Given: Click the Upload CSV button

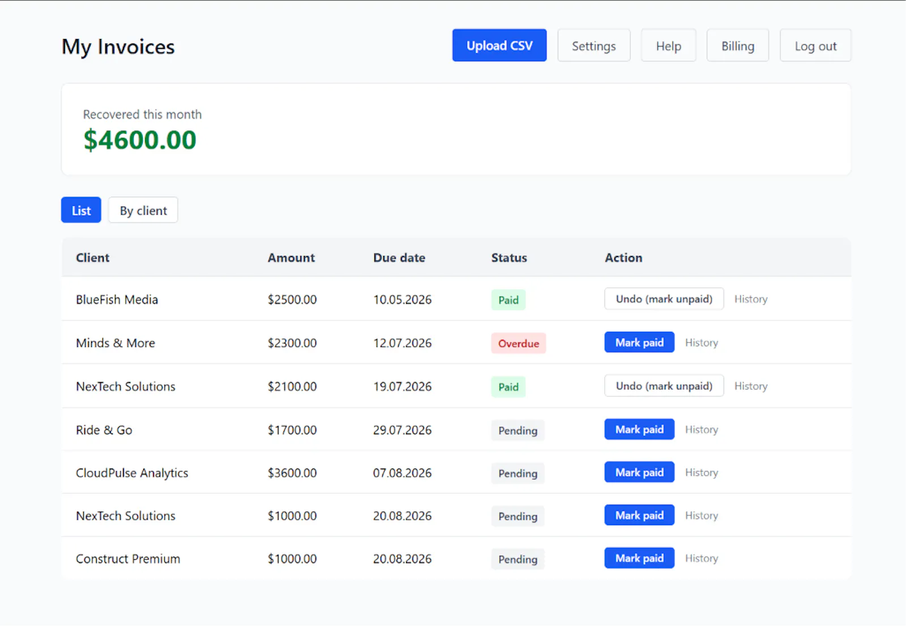Looking at the screenshot, I should (x=499, y=45).
